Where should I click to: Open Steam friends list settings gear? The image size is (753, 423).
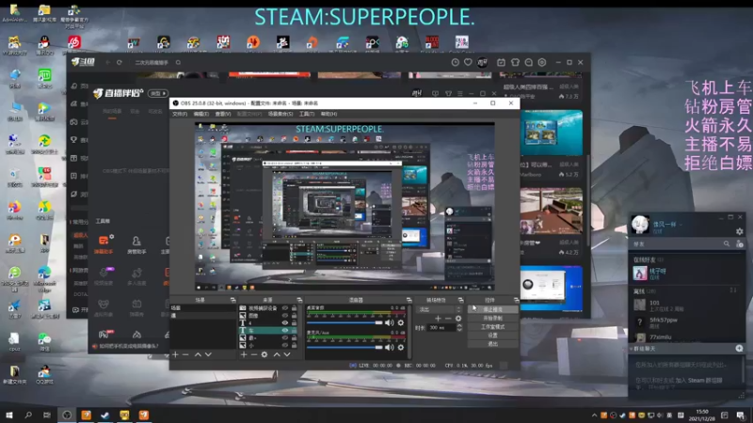coord(740,231)
